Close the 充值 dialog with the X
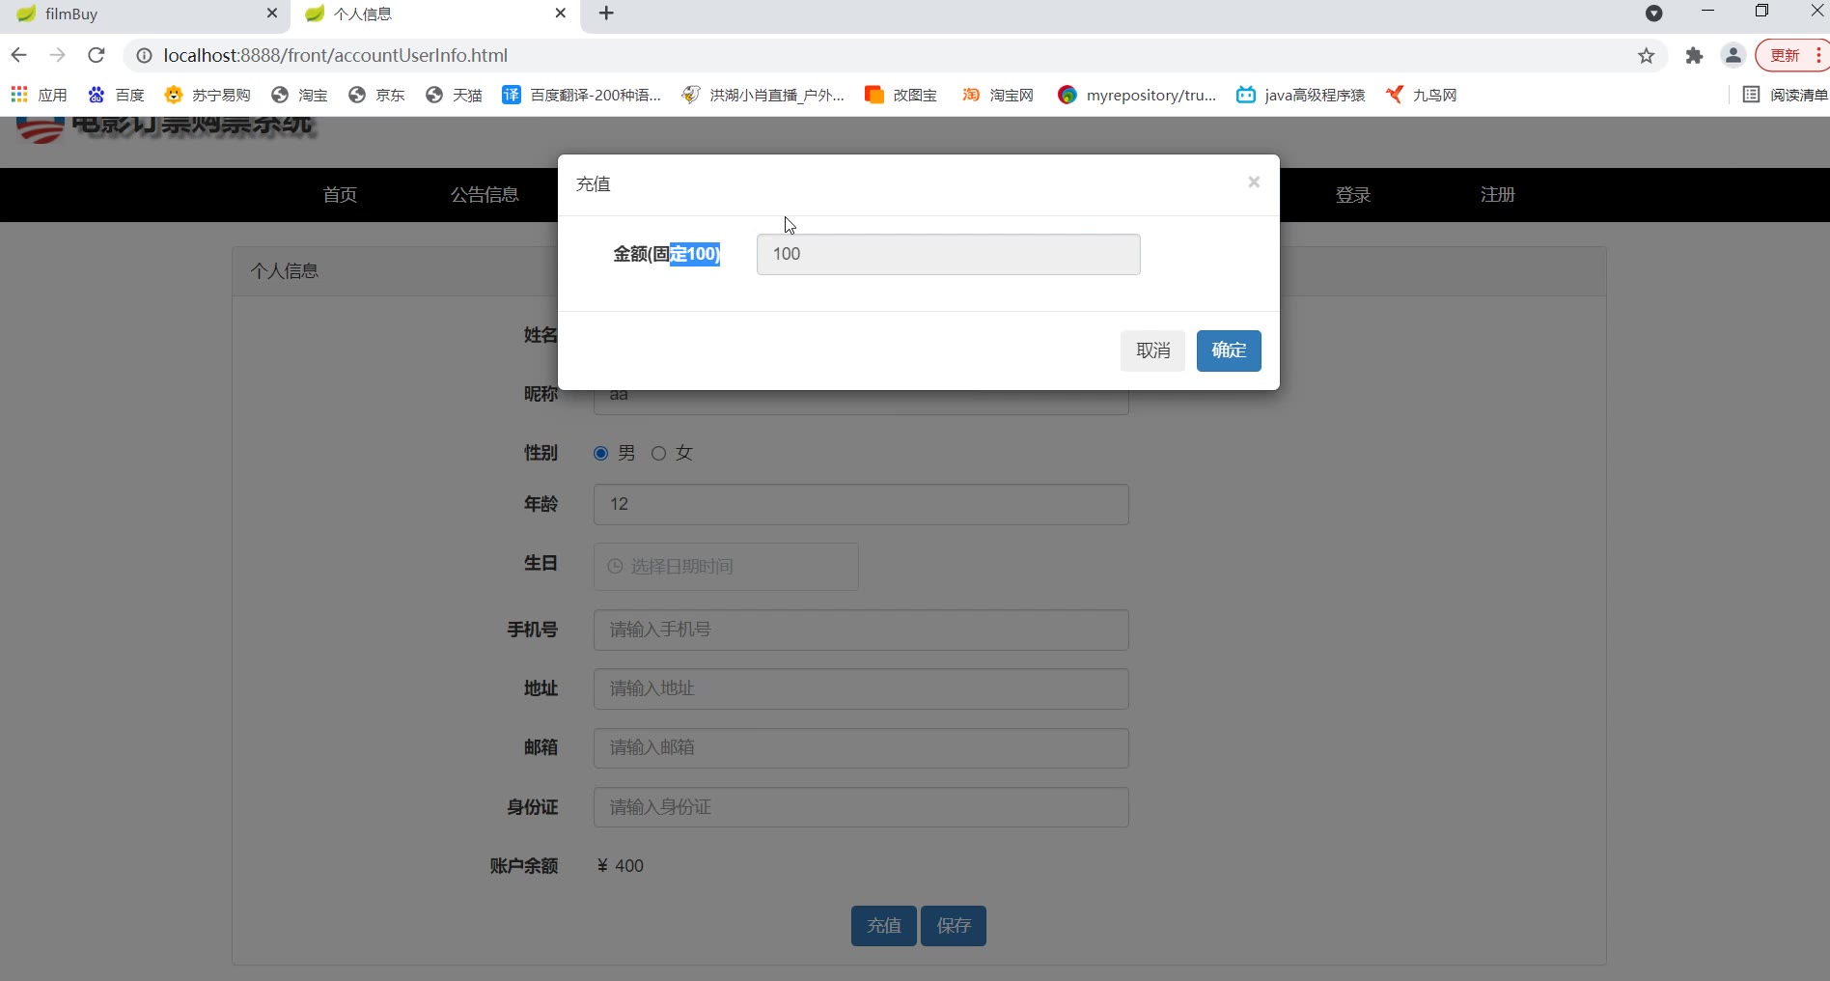 (1254, 182)
